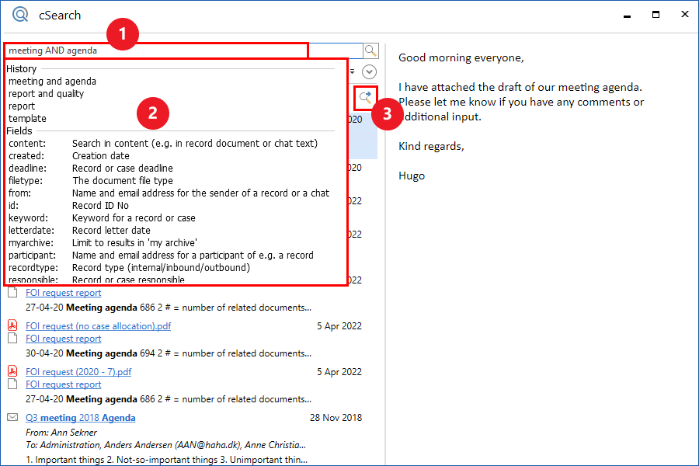Pick the 'template' history entry
699x466 pixels.
[27, 119]
